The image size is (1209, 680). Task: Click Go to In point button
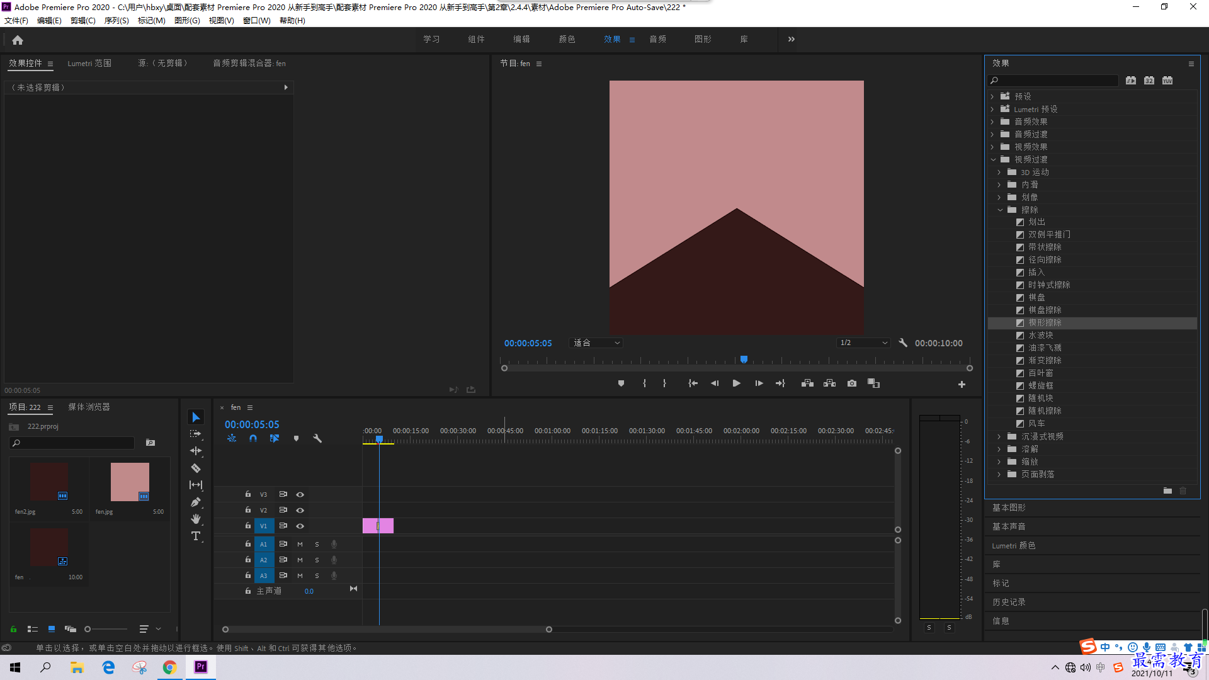click(x=693, y=383)
